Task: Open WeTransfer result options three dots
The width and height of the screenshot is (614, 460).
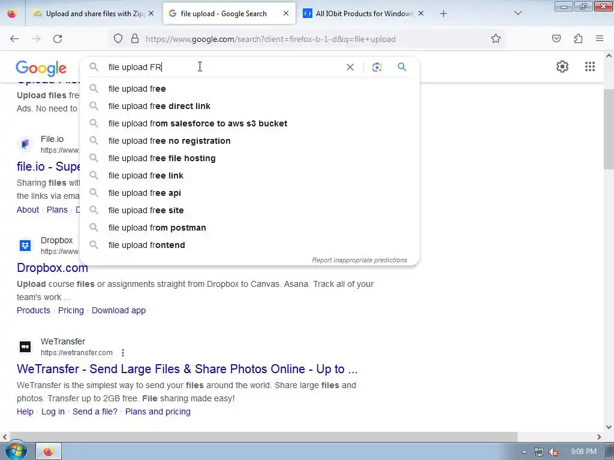Action: click(123, 353)
